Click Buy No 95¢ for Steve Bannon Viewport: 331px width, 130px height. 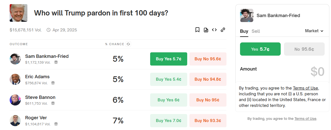208,100
